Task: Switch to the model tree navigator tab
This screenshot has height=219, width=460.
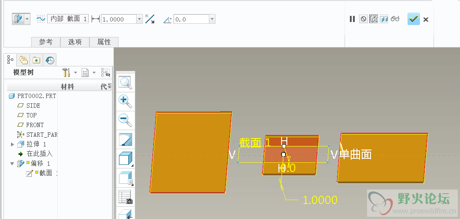Action: coord(10,60)
